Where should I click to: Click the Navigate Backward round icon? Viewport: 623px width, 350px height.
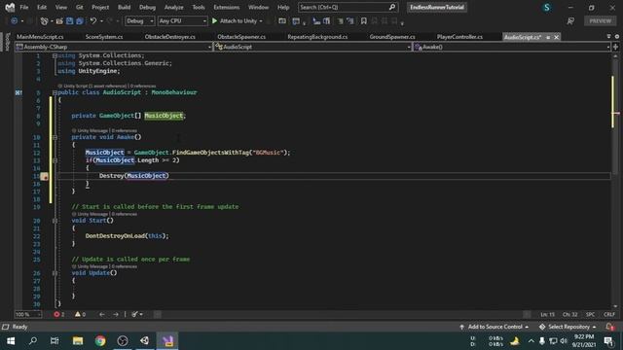click(x=15, y=21)
